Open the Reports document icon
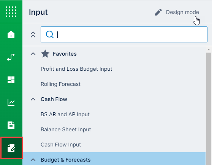Screen dimensions: 212x165 pyautogui.click(x=11, y=125)
